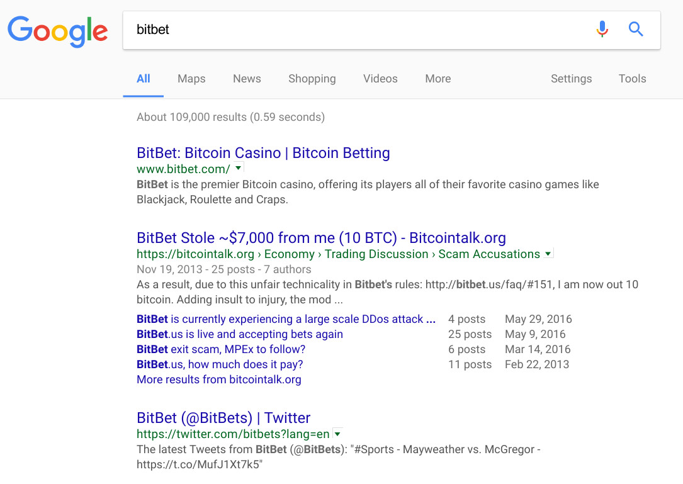Open BitBet (@BitBets) | Twitter result

[223, 418]
